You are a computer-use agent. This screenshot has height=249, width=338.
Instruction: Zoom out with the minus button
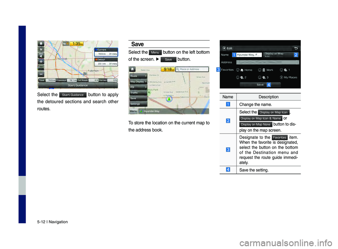[41, 74]
